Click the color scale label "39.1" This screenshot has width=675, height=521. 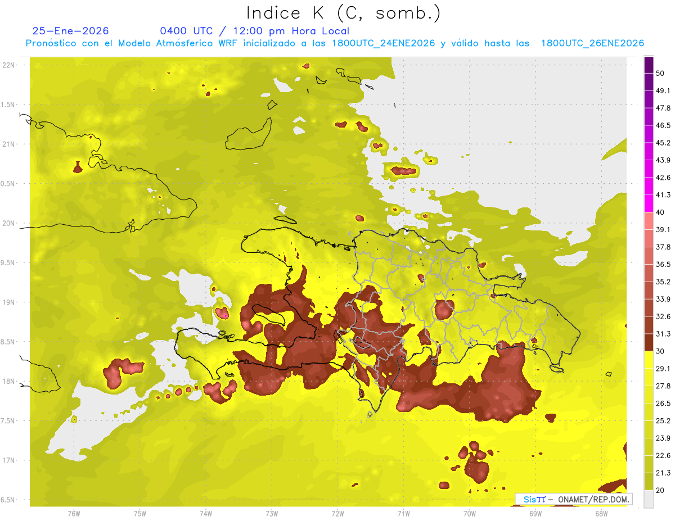663,229
